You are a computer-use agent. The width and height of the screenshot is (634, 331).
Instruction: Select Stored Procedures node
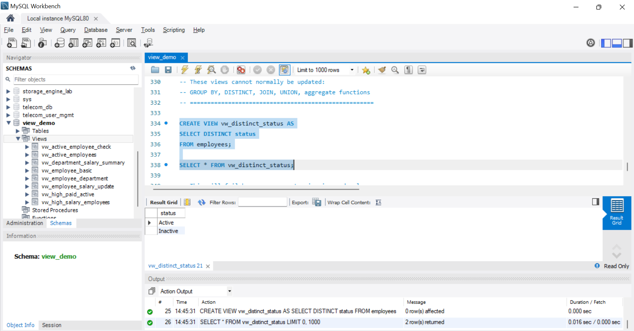[55, 210]
